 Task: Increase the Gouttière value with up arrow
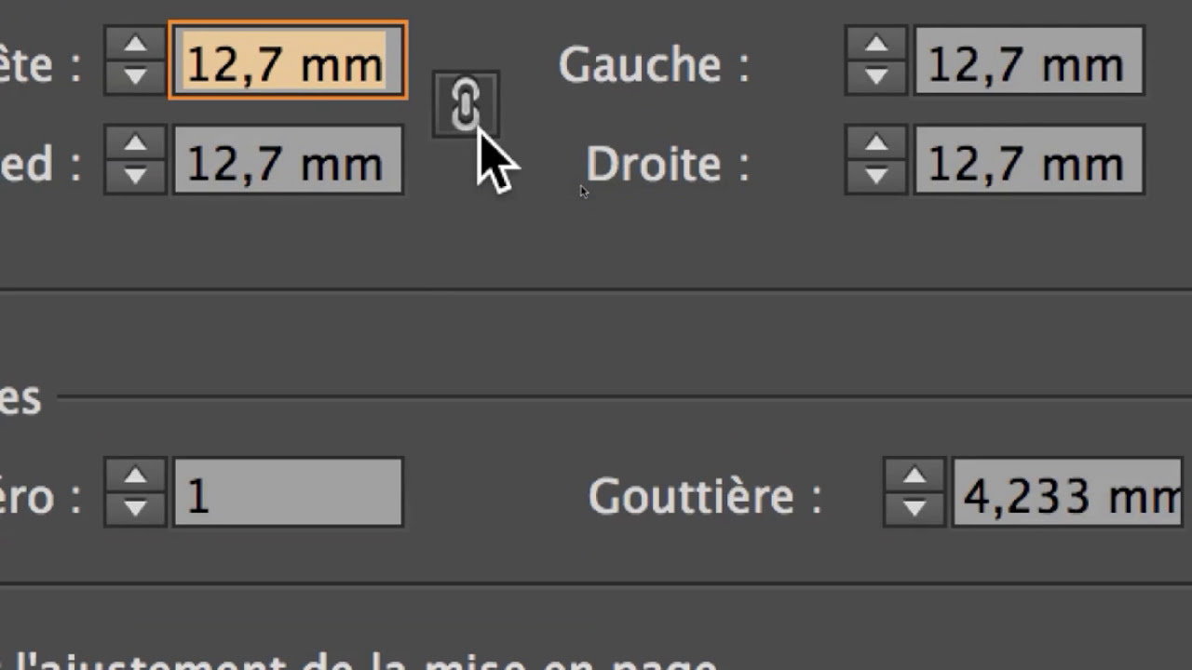pyautogui.click(x=914, y=476)
